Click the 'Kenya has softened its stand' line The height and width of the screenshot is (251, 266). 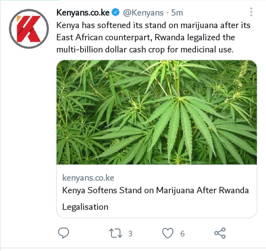click(153, 25)
